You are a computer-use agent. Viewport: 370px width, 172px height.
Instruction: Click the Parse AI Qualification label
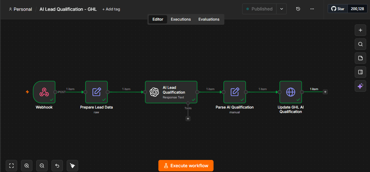[235, 107]
